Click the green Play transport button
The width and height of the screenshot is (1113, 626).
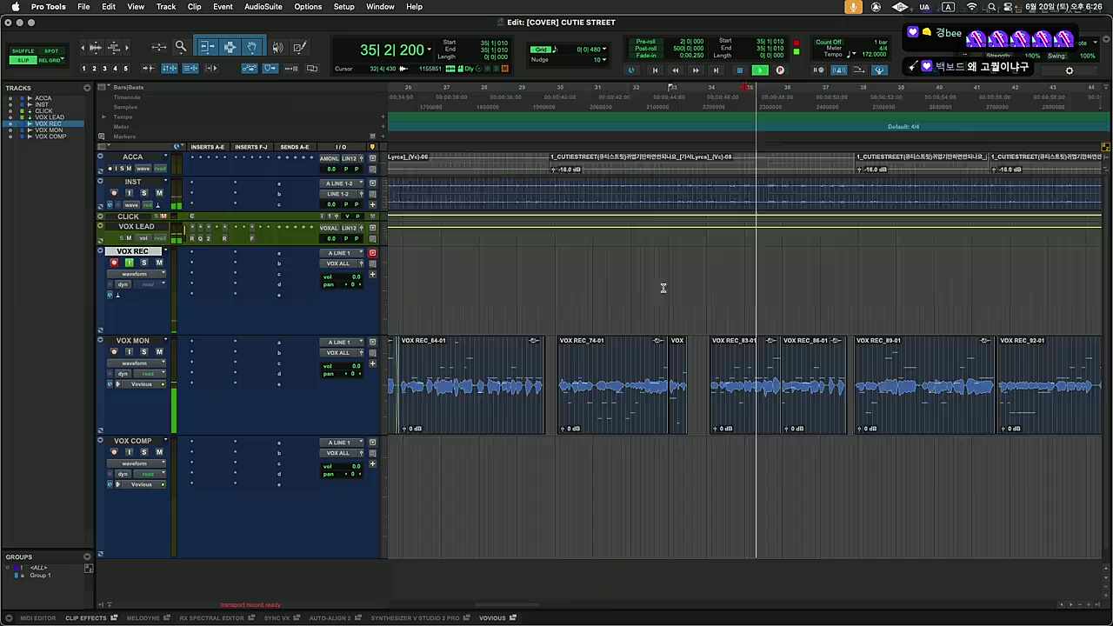tap(760, 70)
